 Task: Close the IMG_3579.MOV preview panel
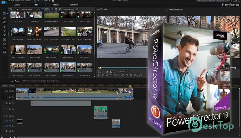(166, 9)
